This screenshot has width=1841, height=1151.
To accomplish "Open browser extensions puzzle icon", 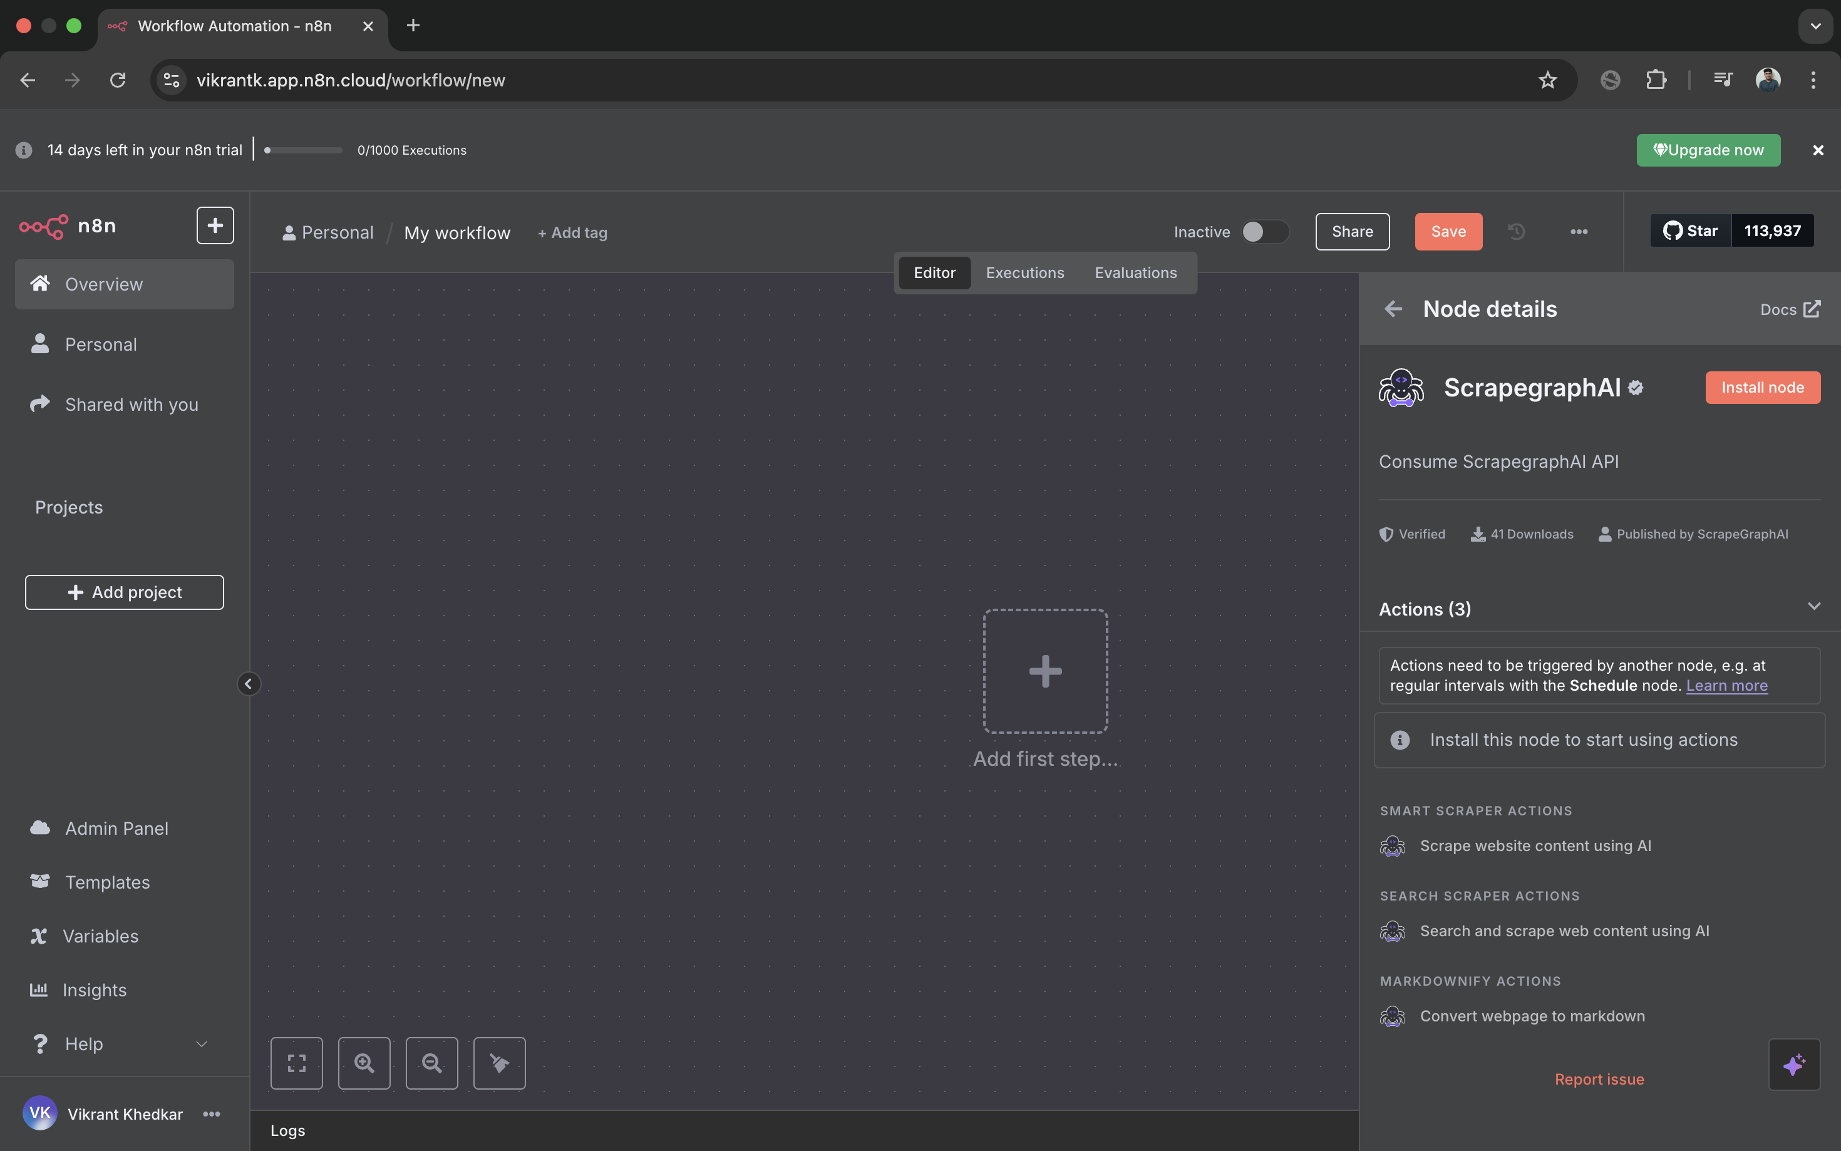I will tap(1656, 80).
